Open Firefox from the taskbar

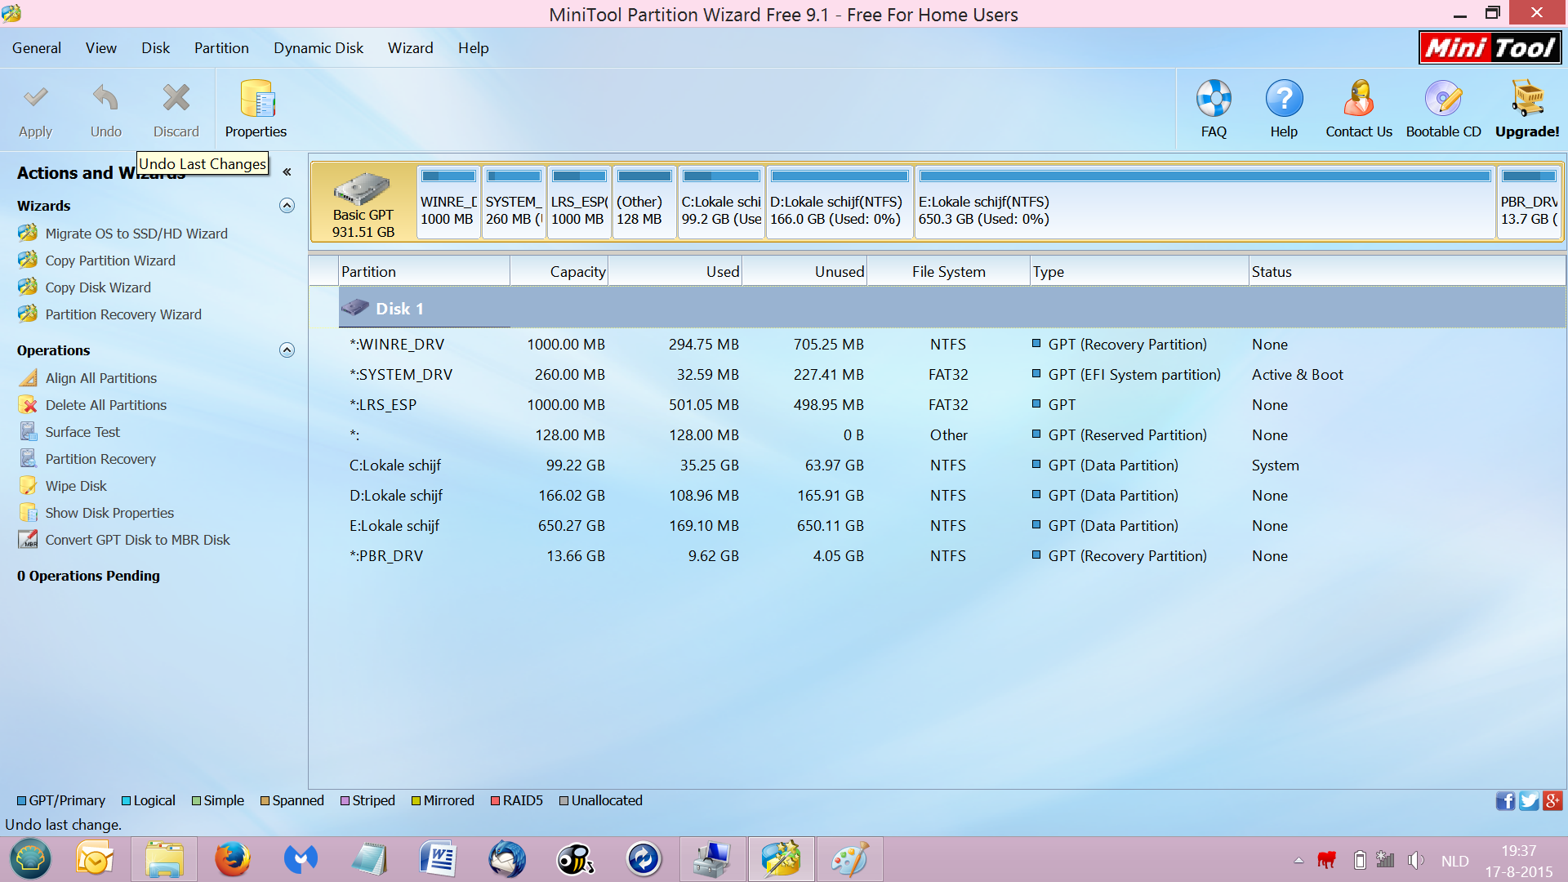tap(233, 859)
